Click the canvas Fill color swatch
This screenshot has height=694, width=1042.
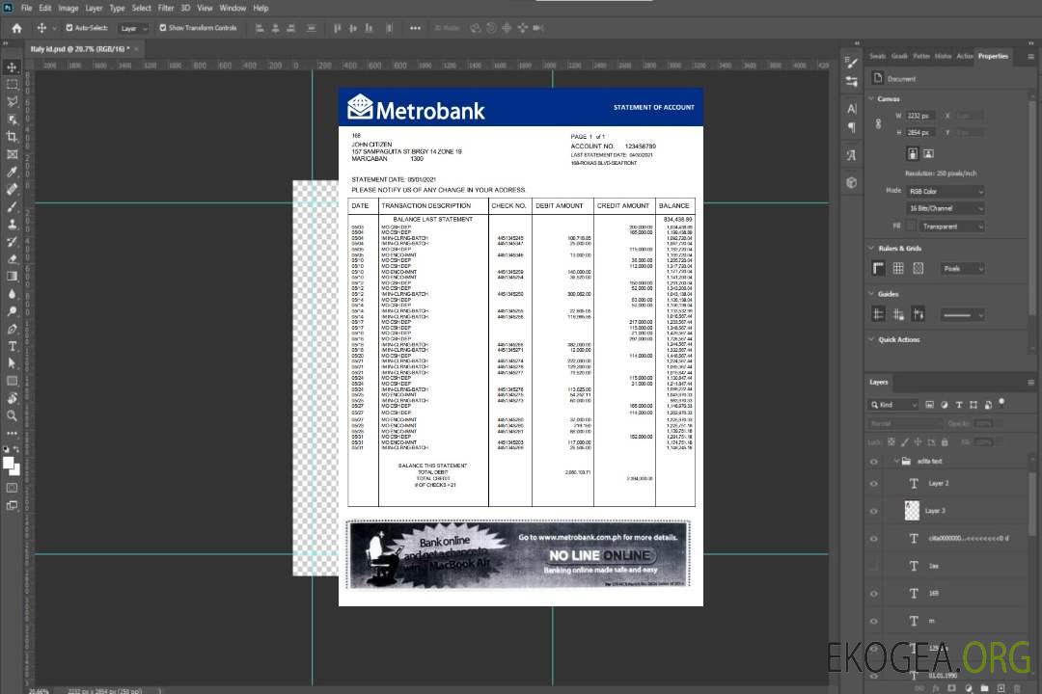912,227
